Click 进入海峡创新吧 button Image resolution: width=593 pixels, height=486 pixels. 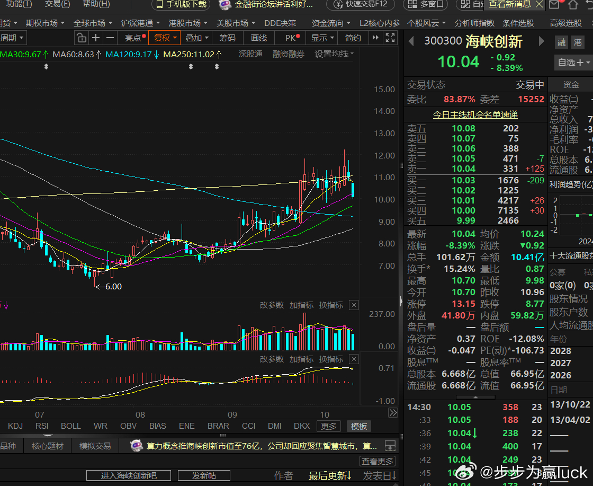coord(129,476)
